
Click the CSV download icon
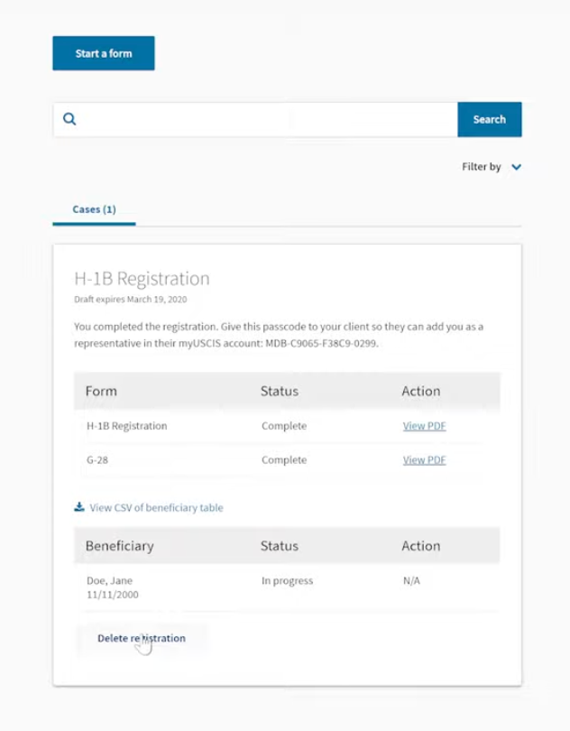click(x=79, y=507)
